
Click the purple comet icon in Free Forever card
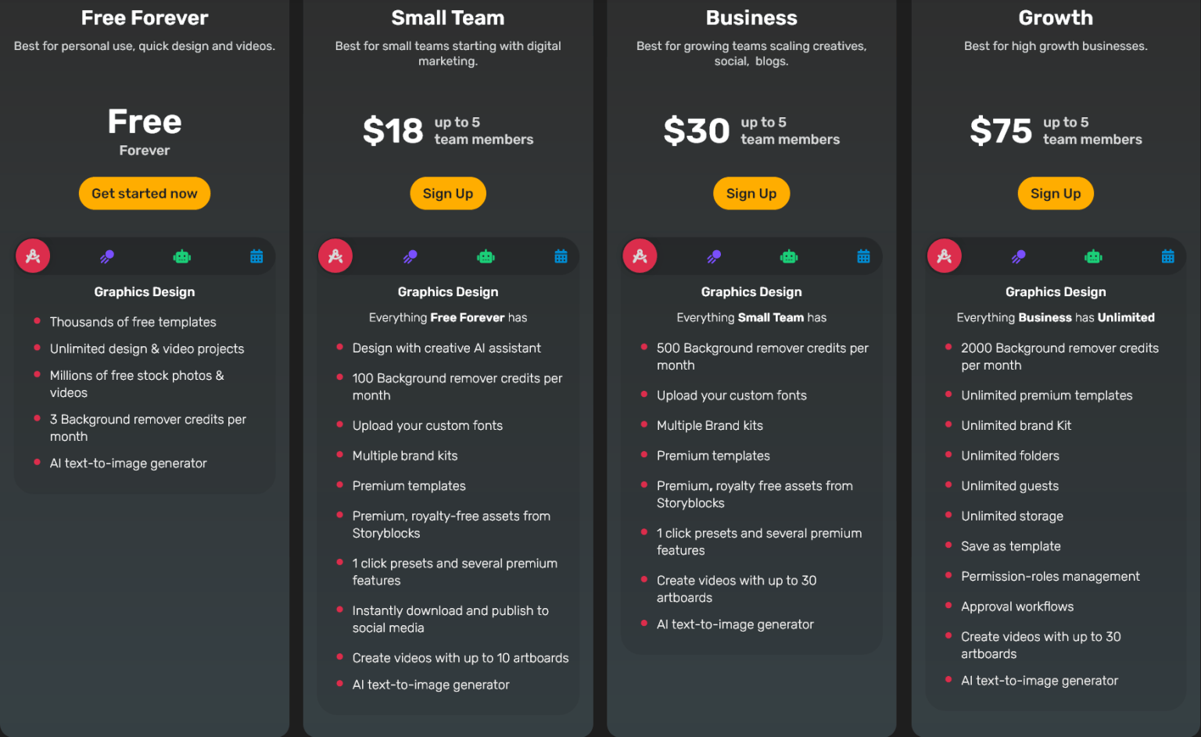coord(106,256)
